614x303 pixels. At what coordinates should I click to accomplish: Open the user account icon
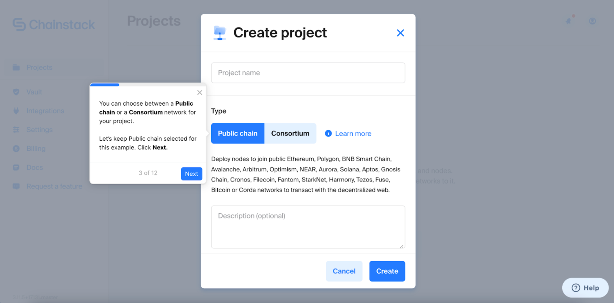pos(593,21)
